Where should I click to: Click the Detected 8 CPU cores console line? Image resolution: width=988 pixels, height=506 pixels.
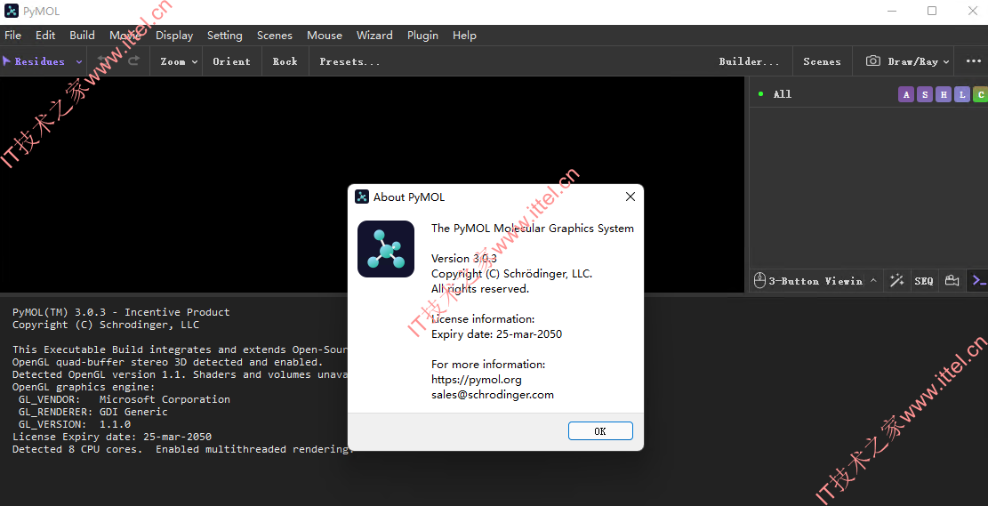pyautogui.click(x=183, y=449)
